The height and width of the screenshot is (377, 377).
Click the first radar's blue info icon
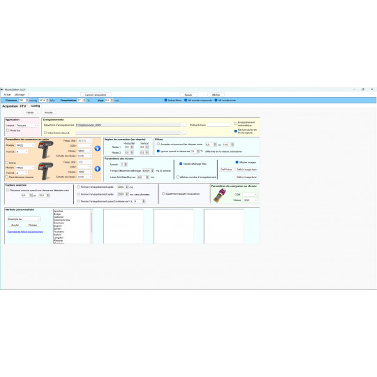tap(97, 148)
